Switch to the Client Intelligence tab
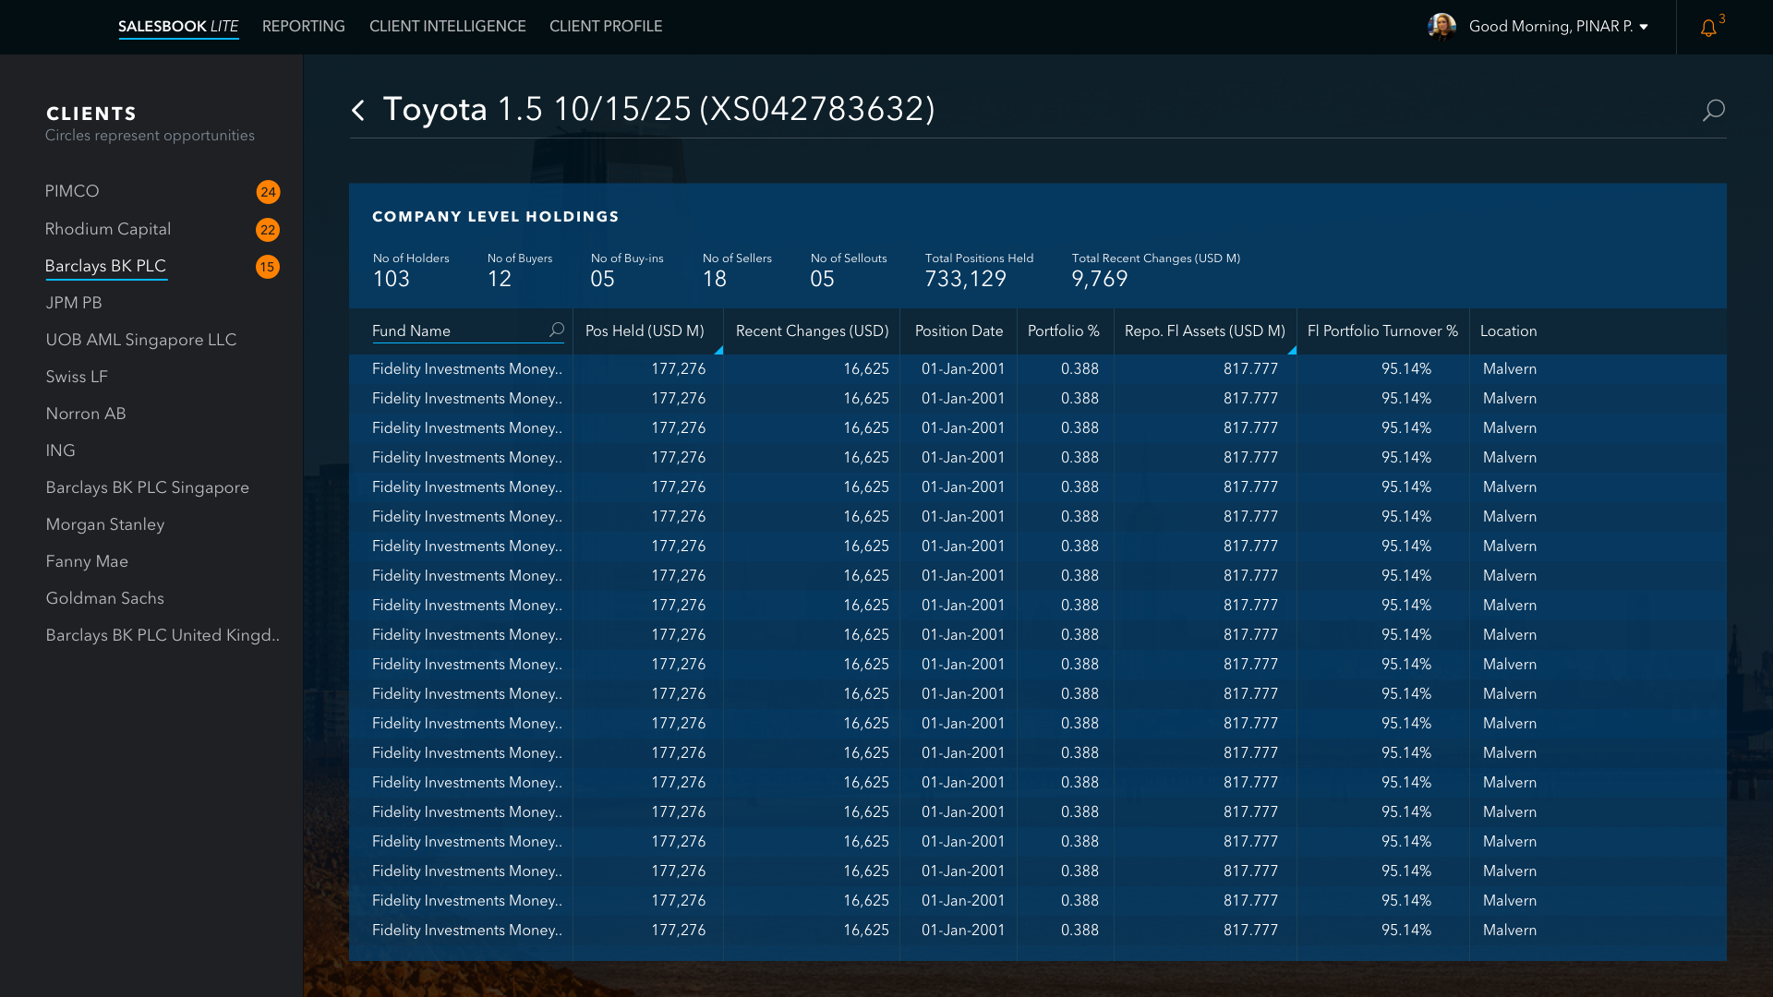The image size is (1773, 997). coord(448,27)
